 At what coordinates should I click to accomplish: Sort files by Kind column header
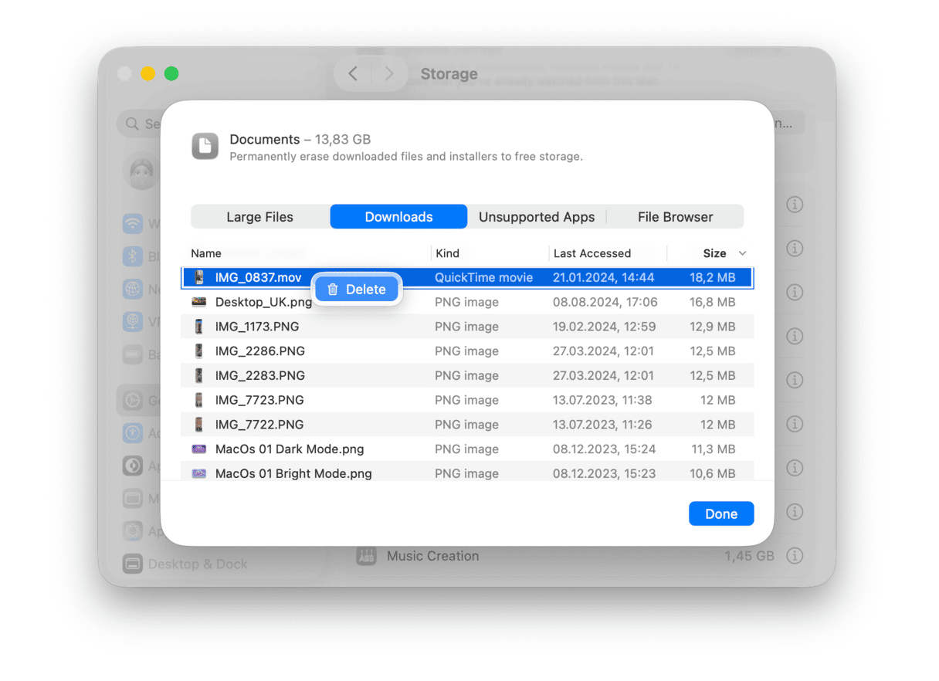click(448, 253)
